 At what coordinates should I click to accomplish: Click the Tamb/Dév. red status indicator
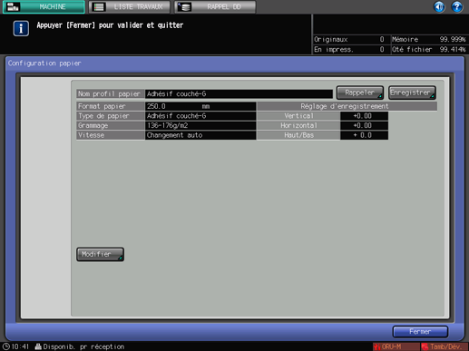(x=445, y=346)
